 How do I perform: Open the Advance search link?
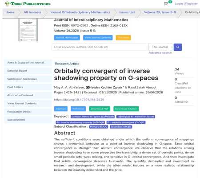[x=160, y=53]
